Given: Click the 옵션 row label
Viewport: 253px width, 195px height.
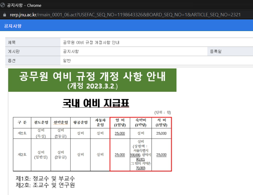Looking at the screenshot, I should pyautogui.click(x=12, y=61).
